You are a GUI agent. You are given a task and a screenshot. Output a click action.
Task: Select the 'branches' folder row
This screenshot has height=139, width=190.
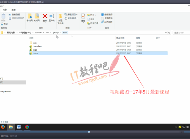[98, 46]
